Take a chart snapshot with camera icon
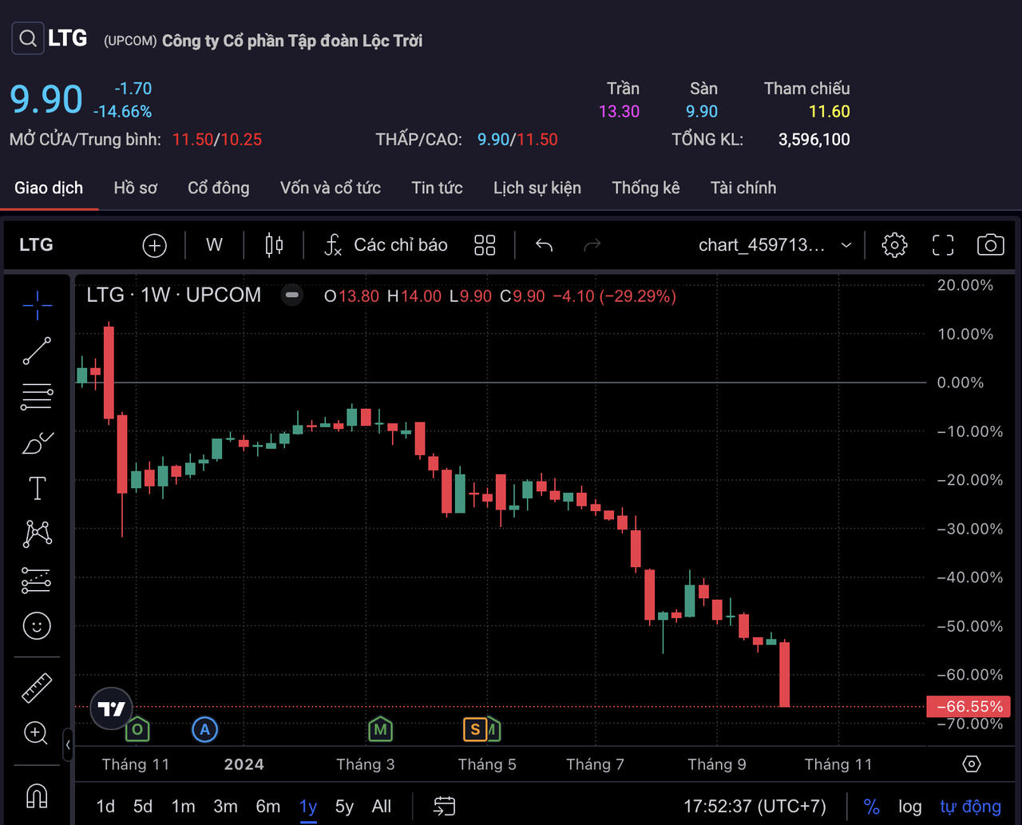Viewport: 1022px width, 825px height. 990,245
